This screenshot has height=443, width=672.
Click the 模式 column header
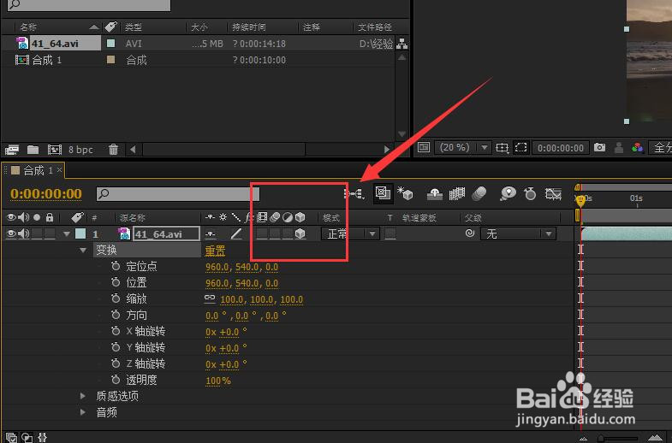click(331, 218)
